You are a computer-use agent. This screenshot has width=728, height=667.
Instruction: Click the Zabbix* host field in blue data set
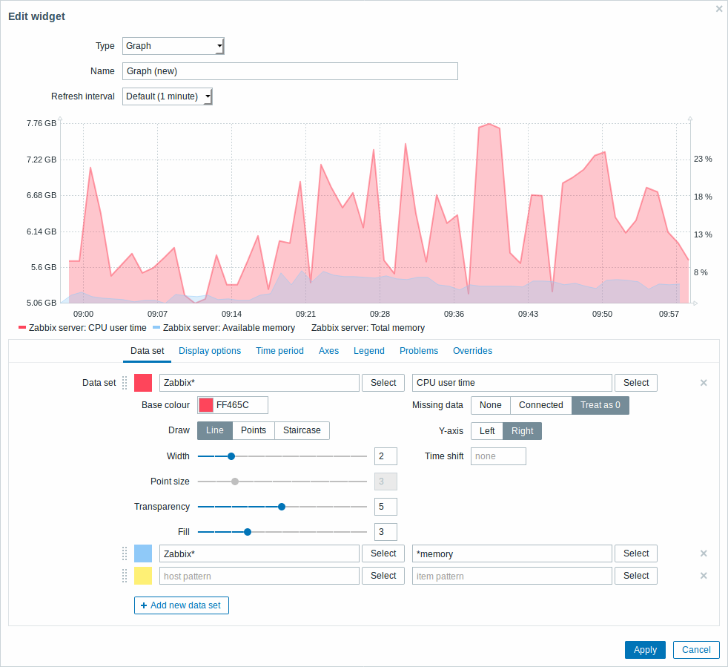click(x=259, y=553)
